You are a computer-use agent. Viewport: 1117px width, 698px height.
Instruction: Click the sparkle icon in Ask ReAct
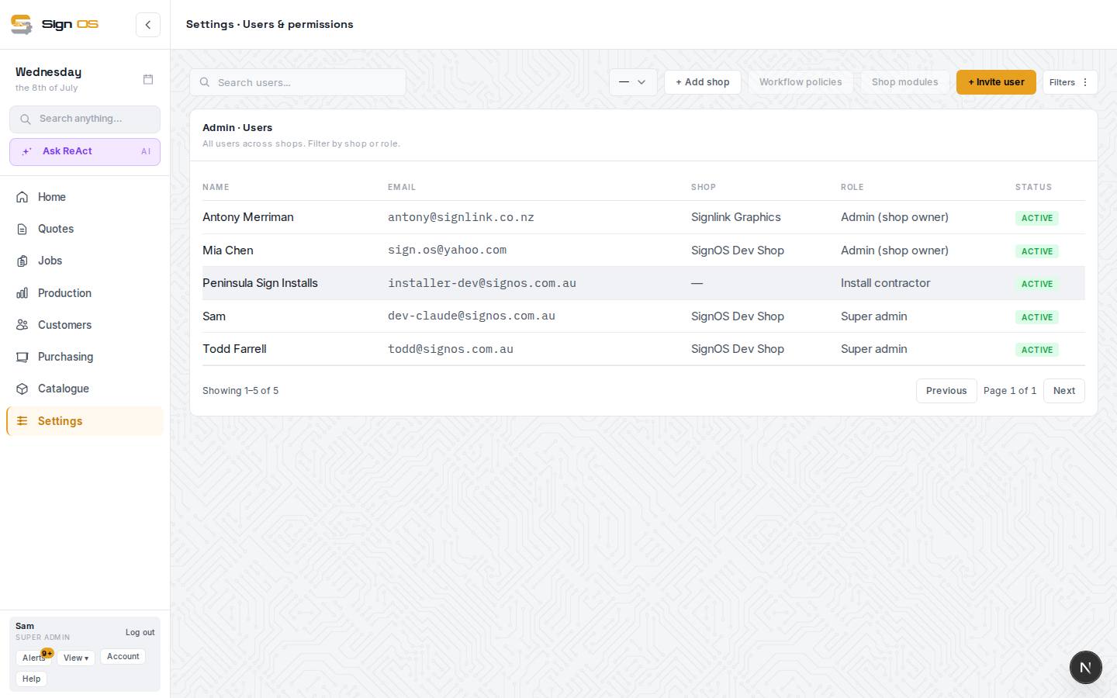[x=26, y=152]
